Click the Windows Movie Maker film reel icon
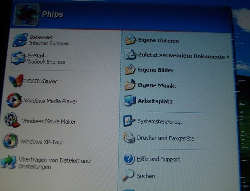 click(12, 120)
